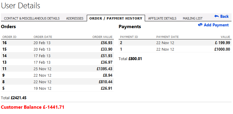Go to the Mailing List tab

pos(193,18)
